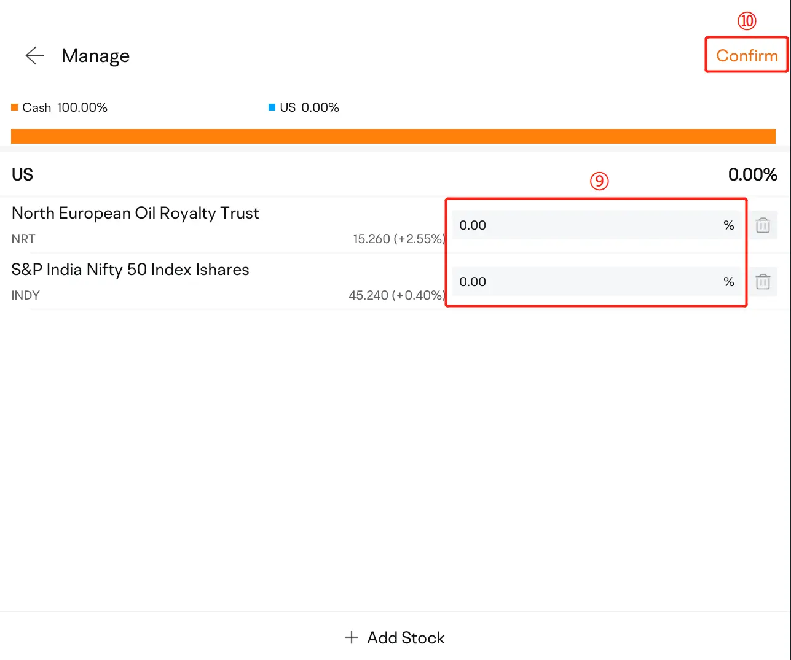Click the orange cash allocation bar

coord(393,136)
